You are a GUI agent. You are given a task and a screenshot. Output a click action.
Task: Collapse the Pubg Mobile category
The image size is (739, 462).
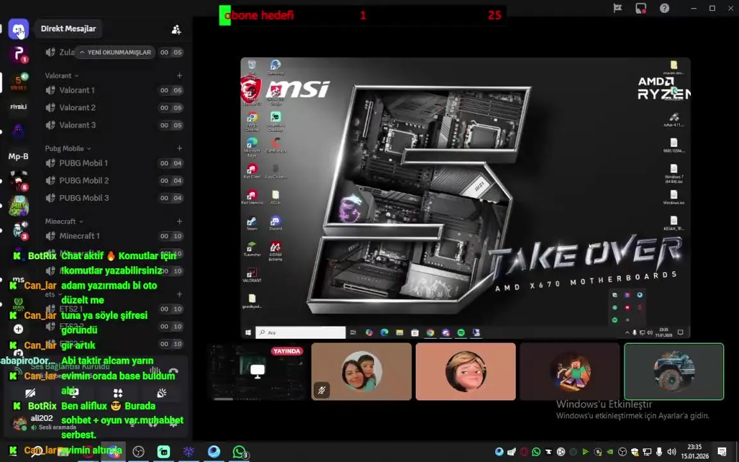[x=68, y=148]
